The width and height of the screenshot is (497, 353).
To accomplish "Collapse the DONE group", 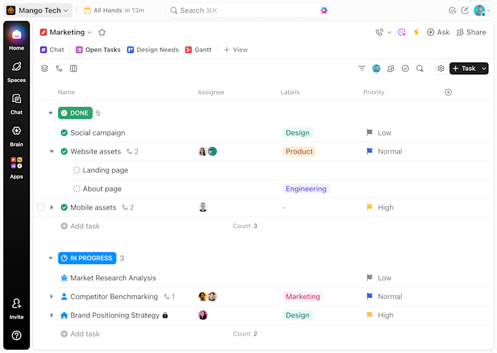I will (x=51, y=113).
